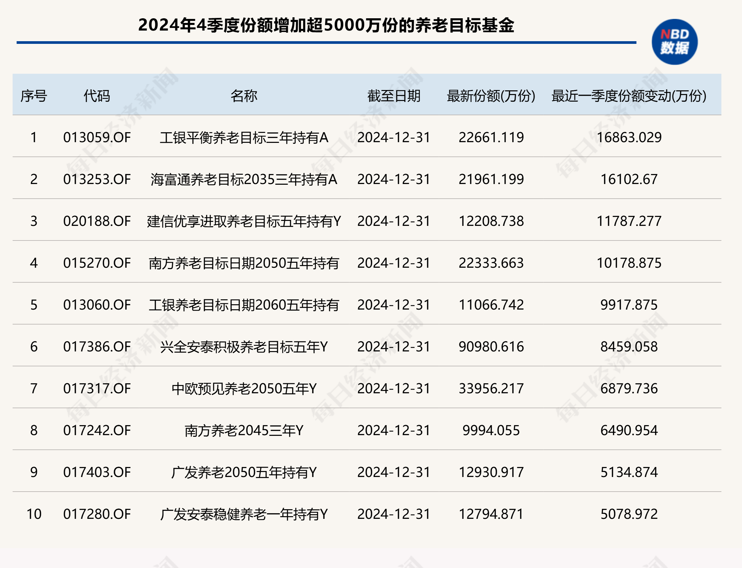Click the NBD数据 round logo
This screenshot has height=568, width=742.
pyautogui.click(x=674, y=42)
